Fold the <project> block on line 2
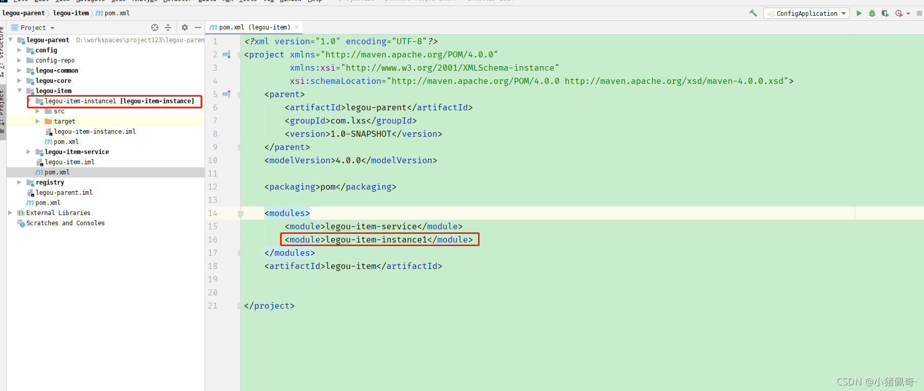This screenshot has height=391, width=924. pyautogui.click(x=240, y=55)
